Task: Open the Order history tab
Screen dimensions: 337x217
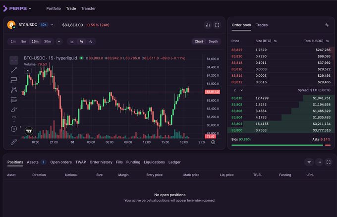Action: tap(101, 162)
